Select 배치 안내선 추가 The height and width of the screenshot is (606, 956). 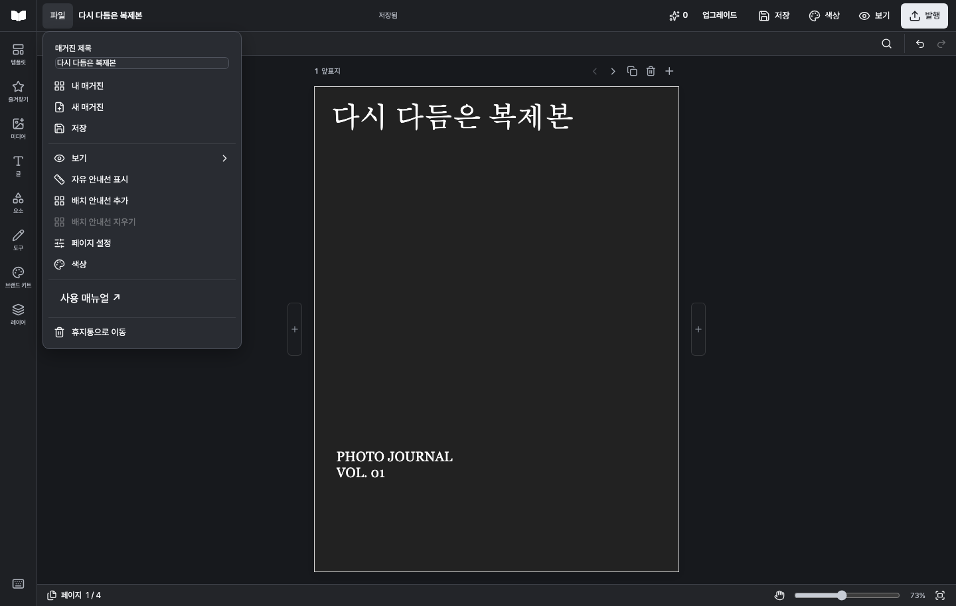[141, 200]
